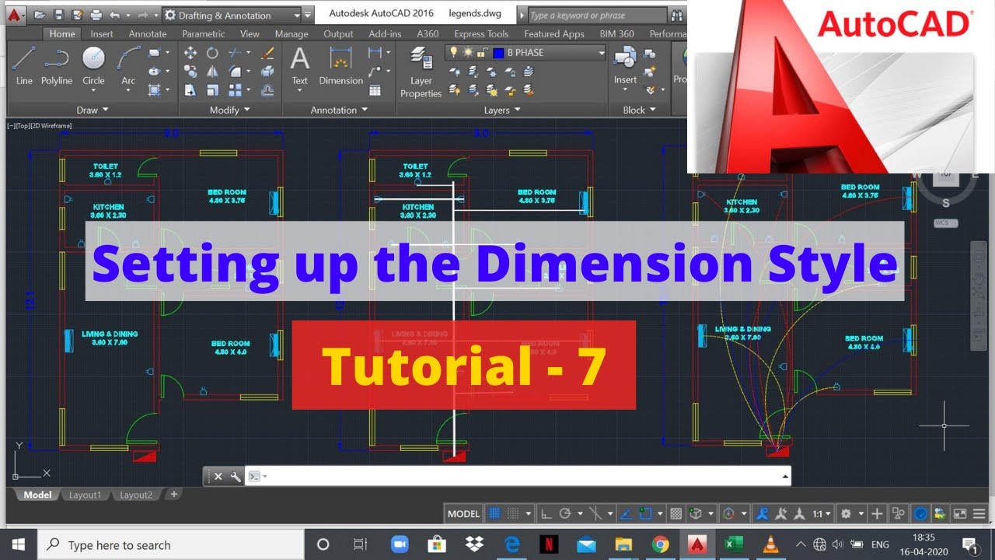Click the Undo arrow icon
This screenshot has height=560, width=995.
114,15
